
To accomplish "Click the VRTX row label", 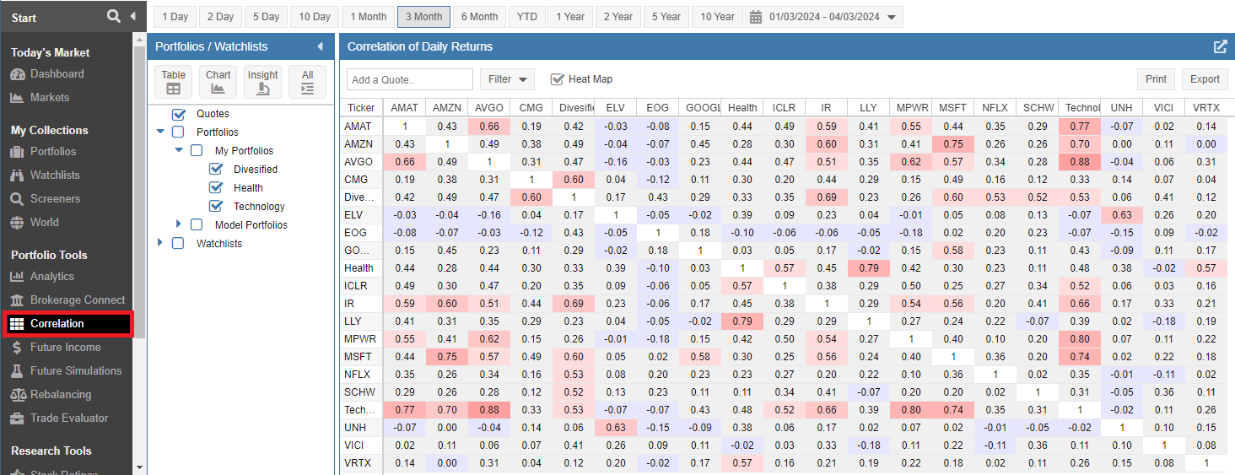I will coord(361,462).
